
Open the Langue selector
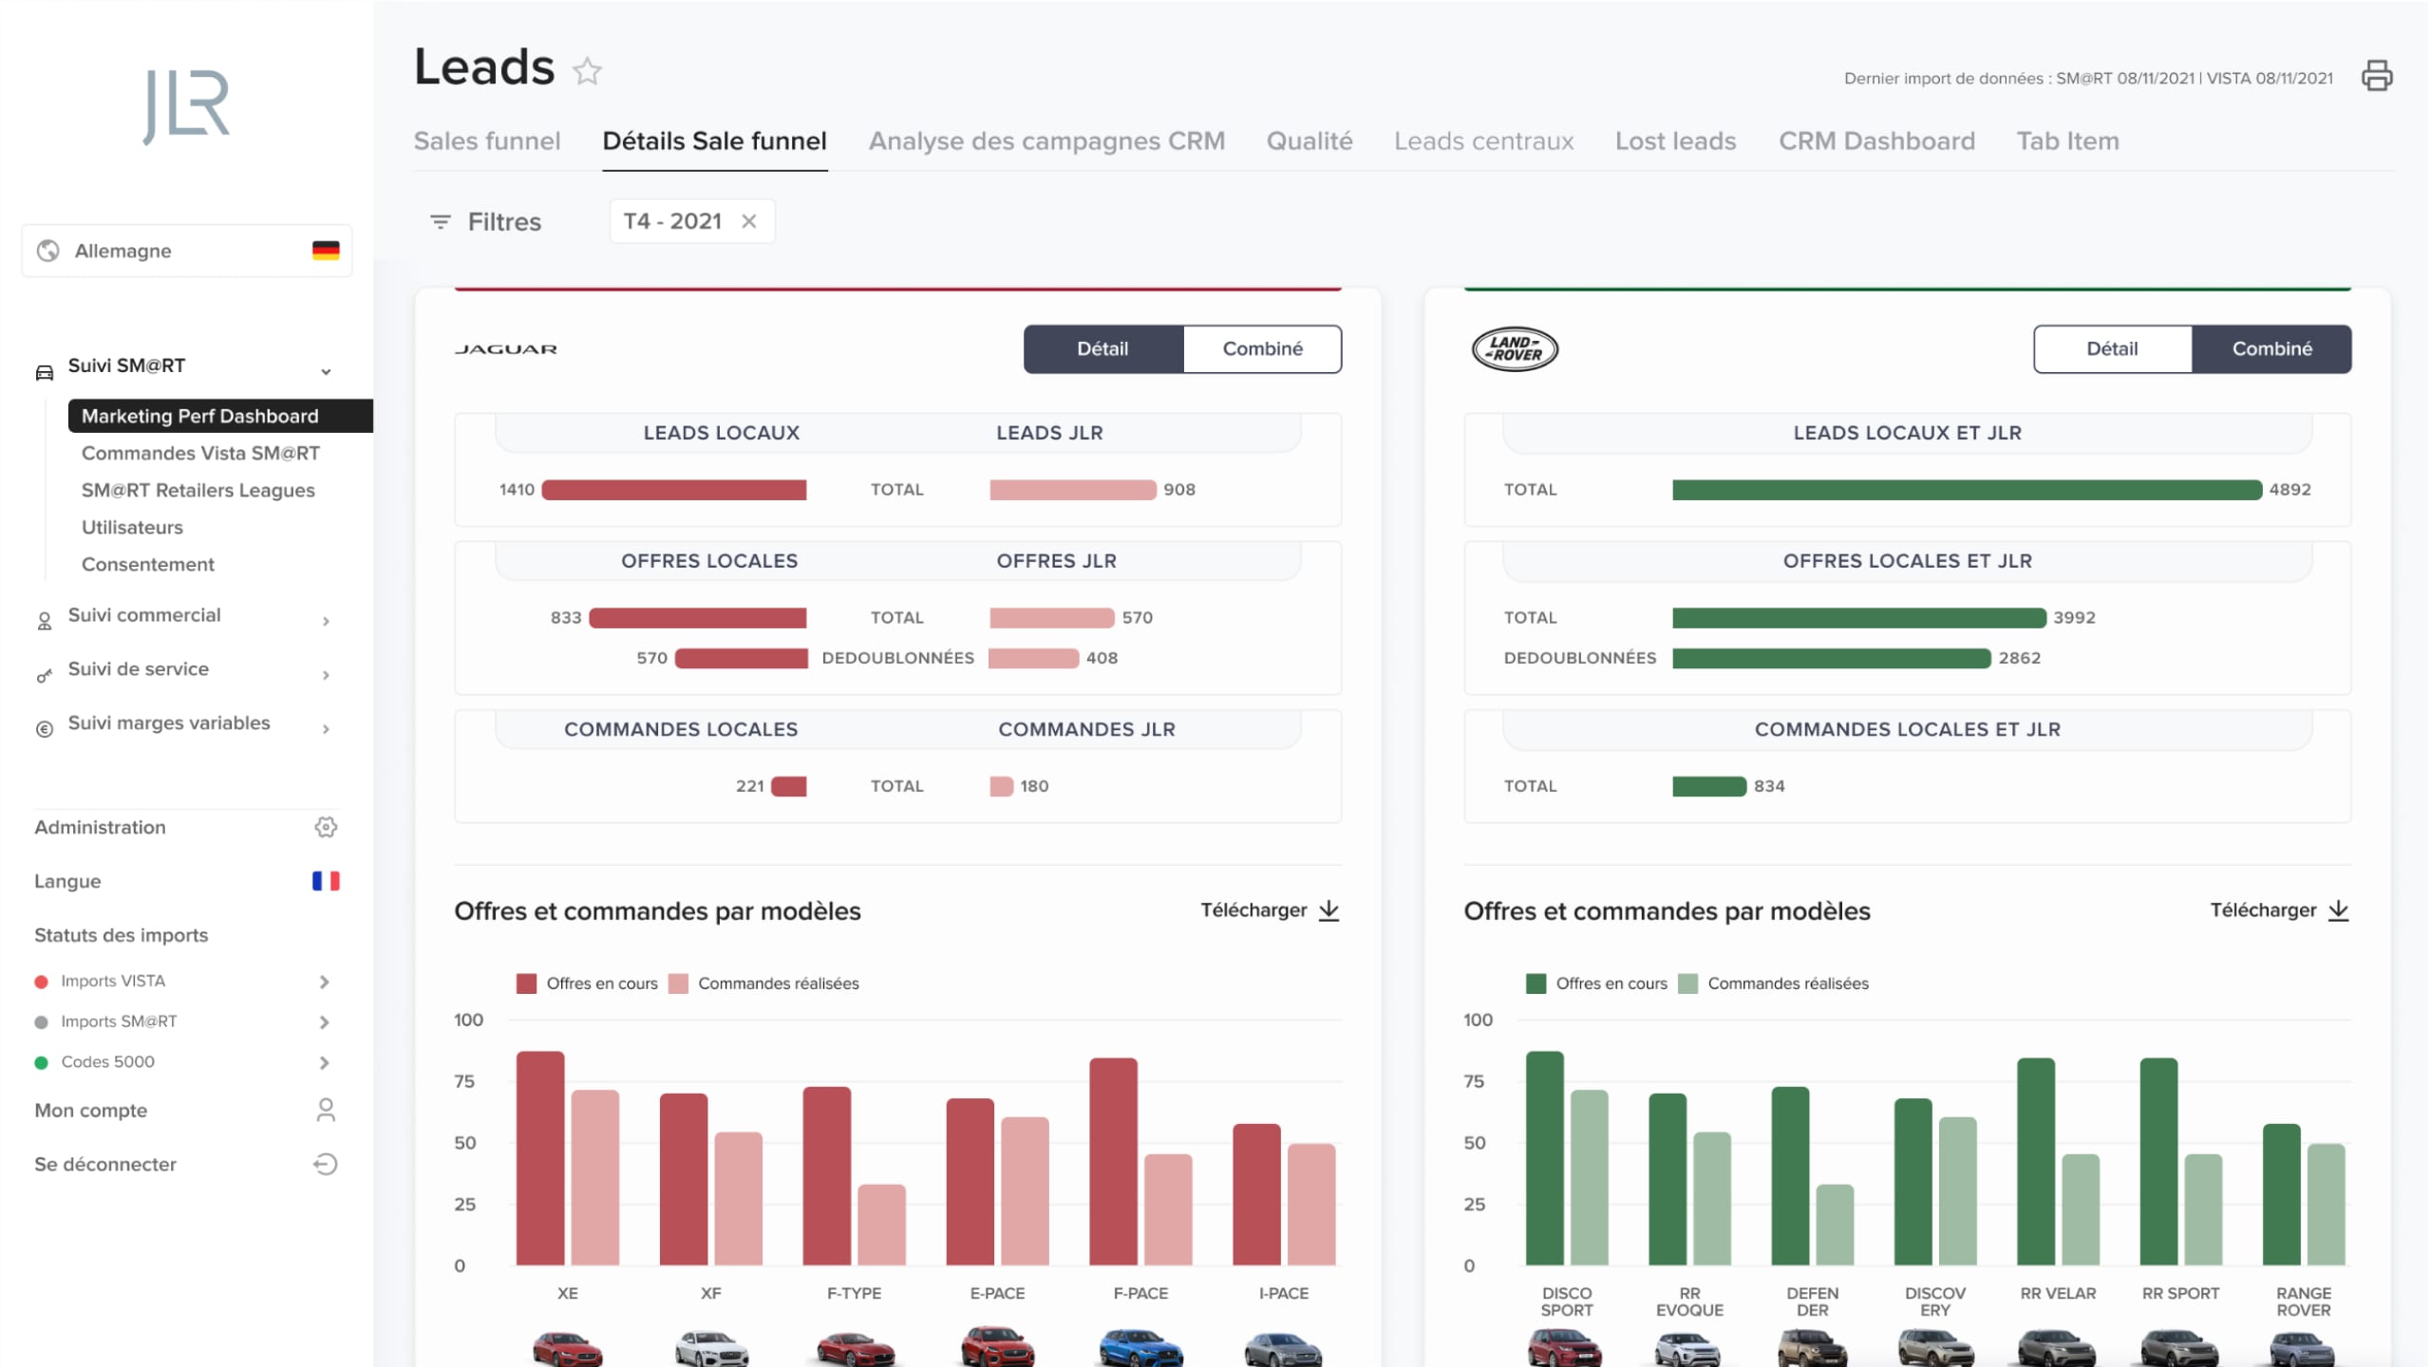point(187,881)
